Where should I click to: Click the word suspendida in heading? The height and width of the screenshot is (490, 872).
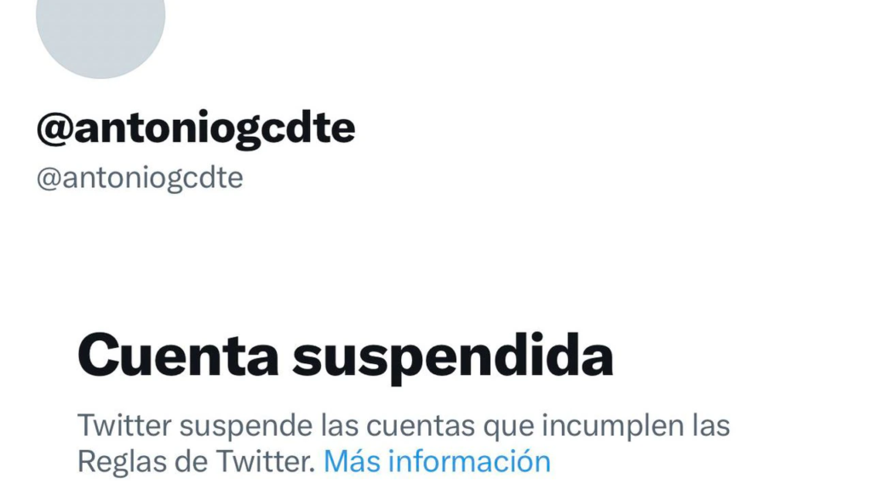pyautogui.click(x=453, y=356)
